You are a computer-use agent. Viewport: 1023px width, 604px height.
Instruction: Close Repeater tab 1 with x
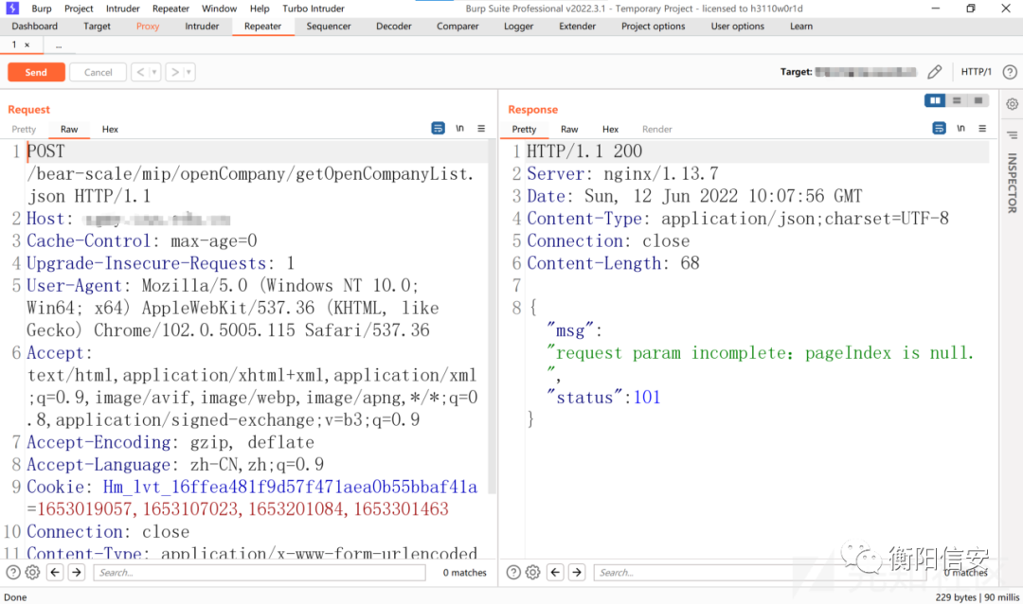click(x=27, y=45)
